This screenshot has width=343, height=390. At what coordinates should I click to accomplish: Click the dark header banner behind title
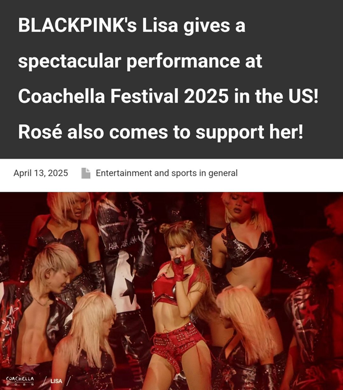pos(171,79)
